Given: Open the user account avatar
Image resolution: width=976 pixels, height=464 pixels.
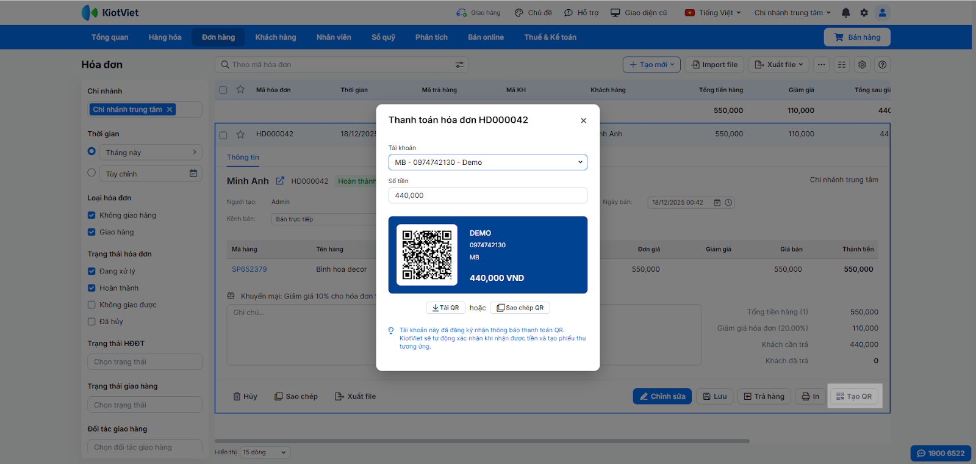Looking at the screenshot, I should point(882,12).
